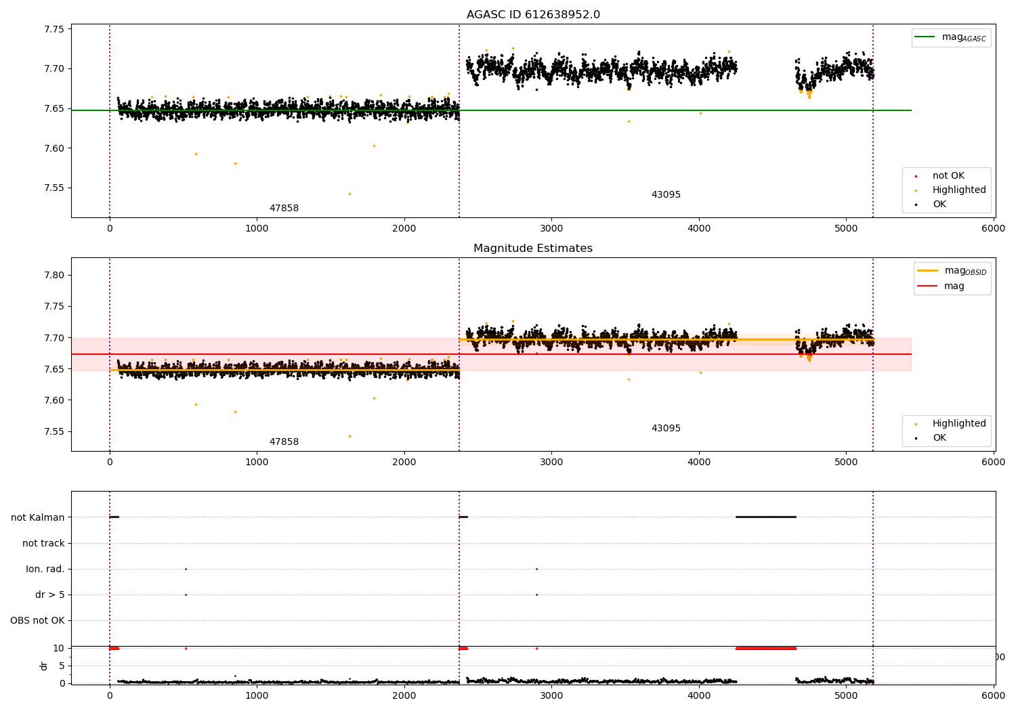Viewport: 1016px width, 711px height.
Task: Click the '10' tick on the dr axis
Action: coord(59,648)
